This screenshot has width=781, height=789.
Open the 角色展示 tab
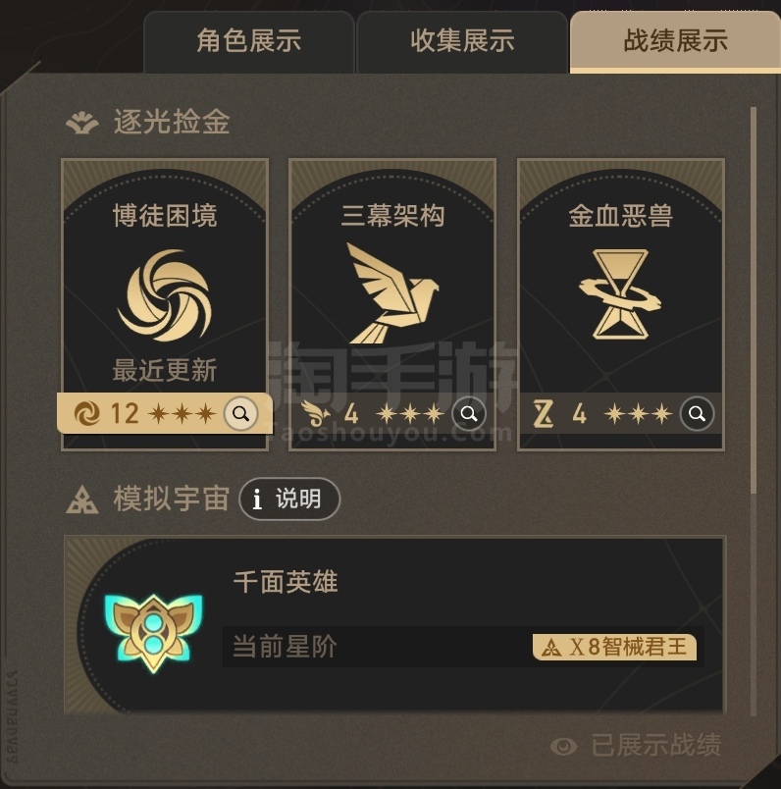tap(249, 42)
